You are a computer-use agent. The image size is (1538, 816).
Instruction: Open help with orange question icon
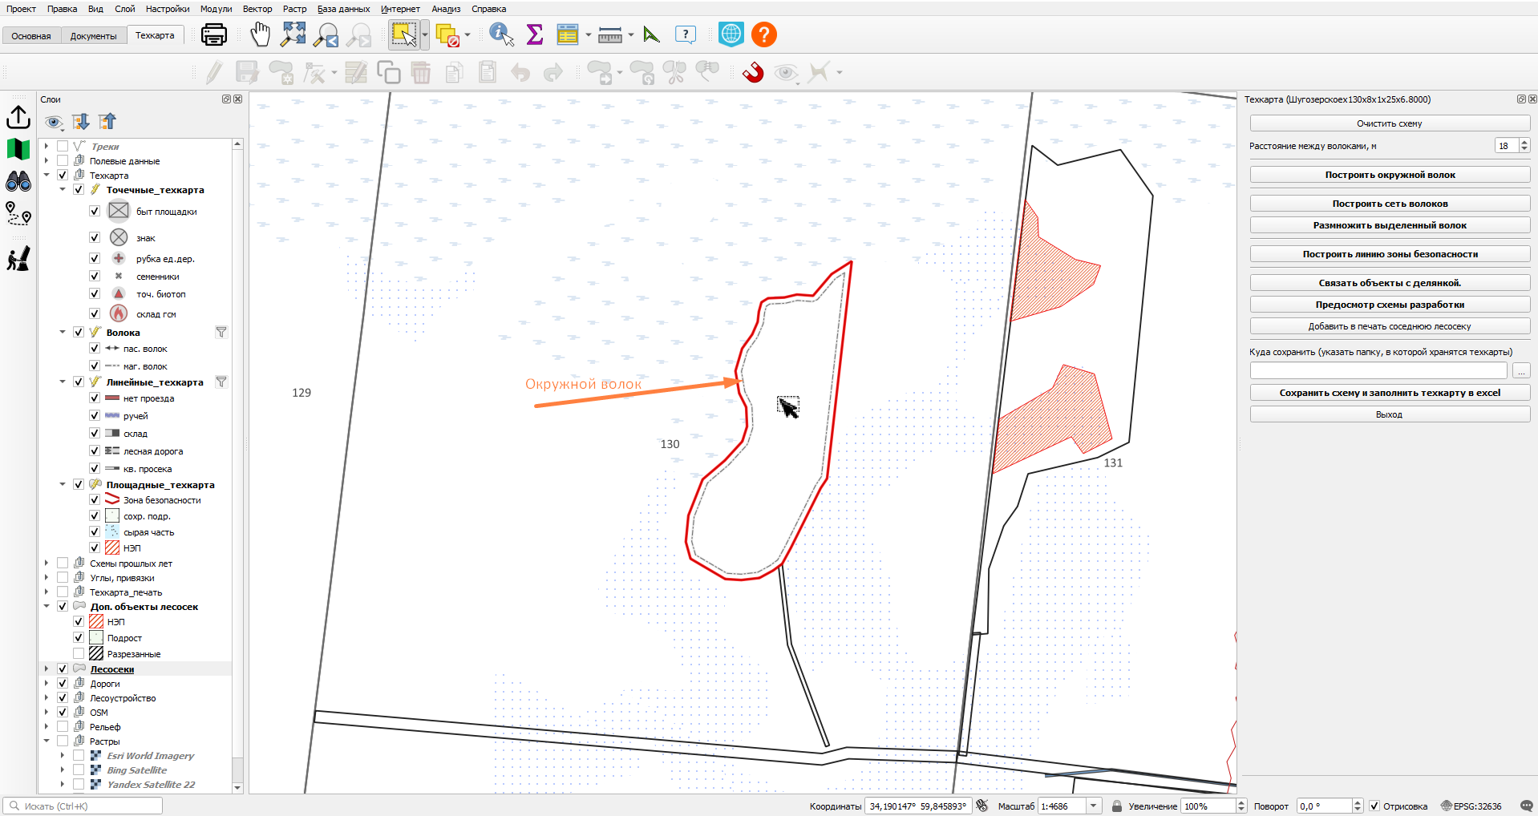(x=764, y=34)
